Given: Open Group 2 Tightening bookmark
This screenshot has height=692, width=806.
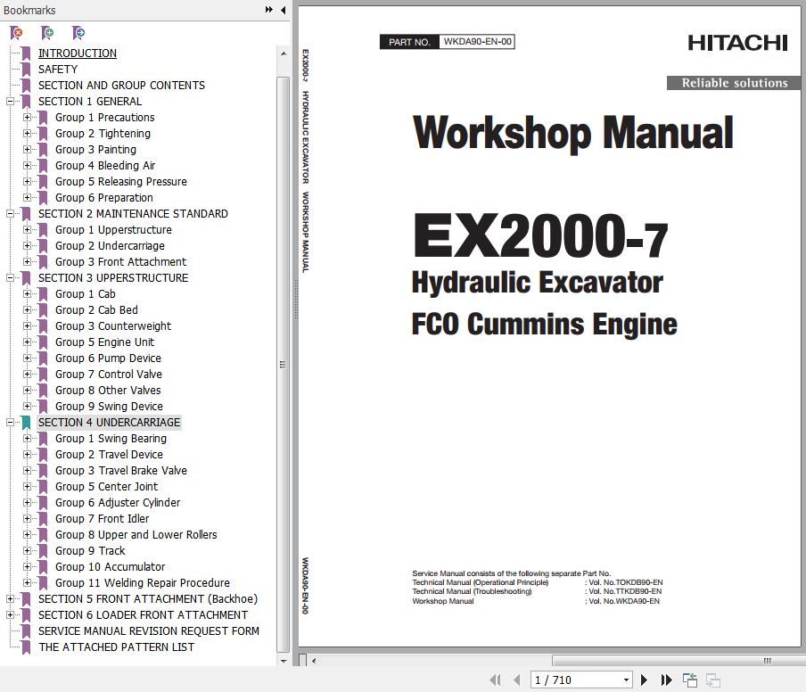Looking at the screenshot, I should 103,134.
